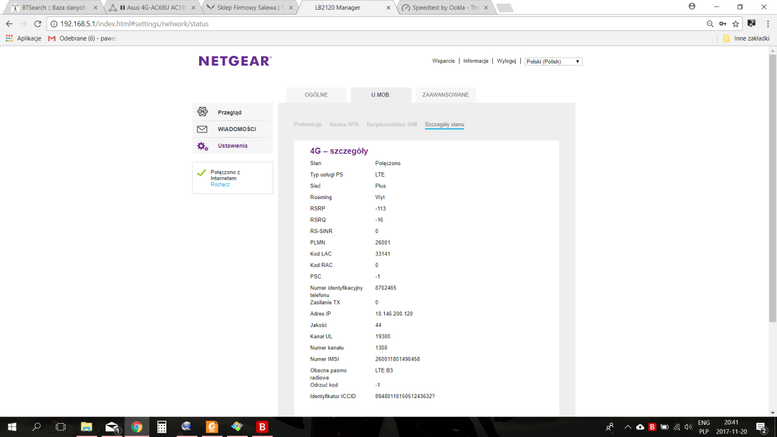Viewport: 777px width, 437px height.
Task: Open the Action Center notifications icon
Action: [761, 427]
